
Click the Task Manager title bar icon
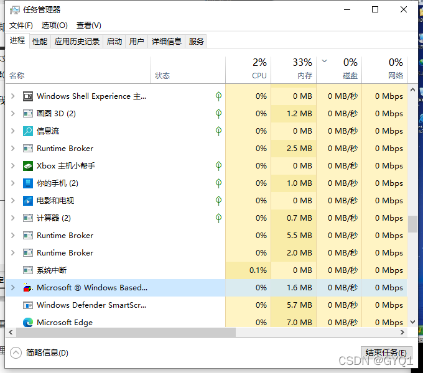tap(14, 10)
